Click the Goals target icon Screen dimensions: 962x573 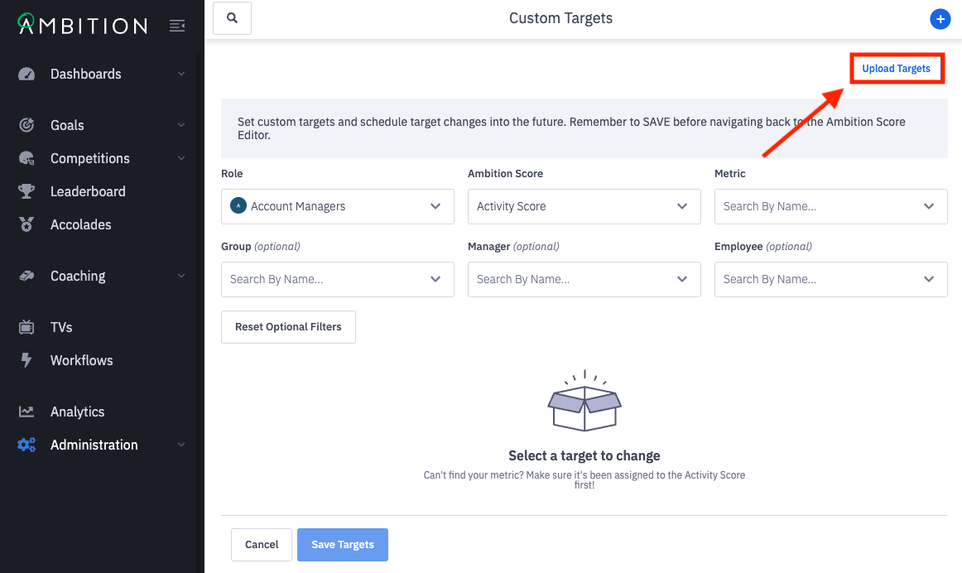[26, 125]
